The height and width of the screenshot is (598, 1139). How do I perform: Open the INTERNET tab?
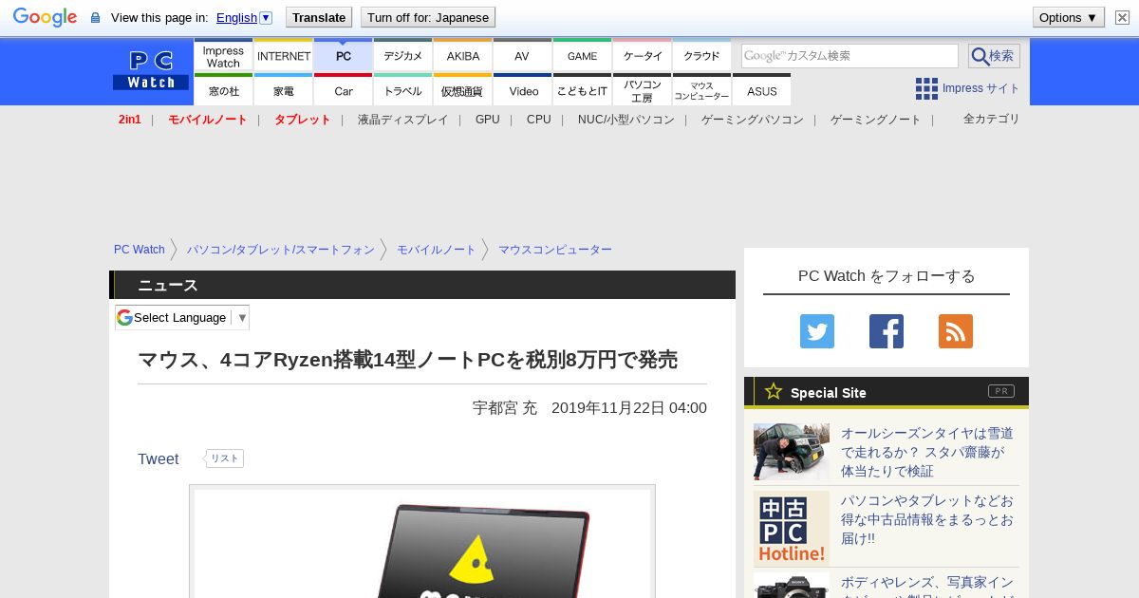pyautogui.click(x=284, y=56)
